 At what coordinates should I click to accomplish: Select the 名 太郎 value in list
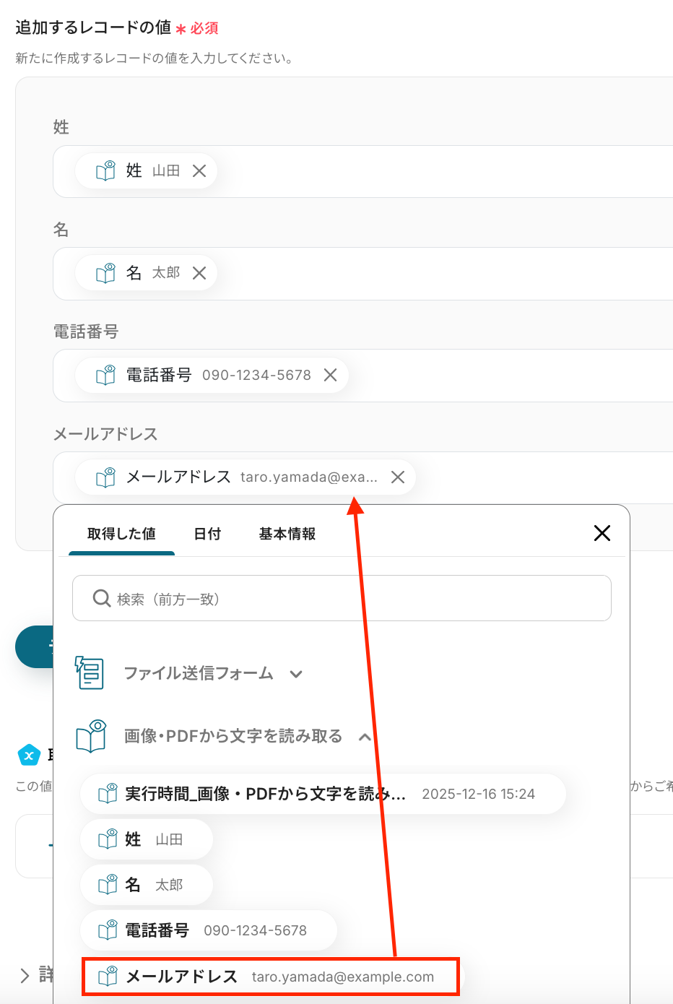pos(147,885)
